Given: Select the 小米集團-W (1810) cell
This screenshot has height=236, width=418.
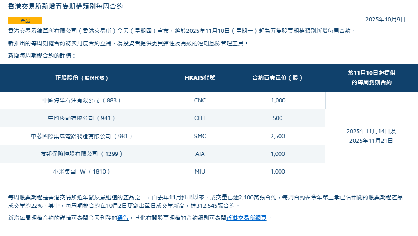Looking at the screenshot, I should (x=82, y=172).
